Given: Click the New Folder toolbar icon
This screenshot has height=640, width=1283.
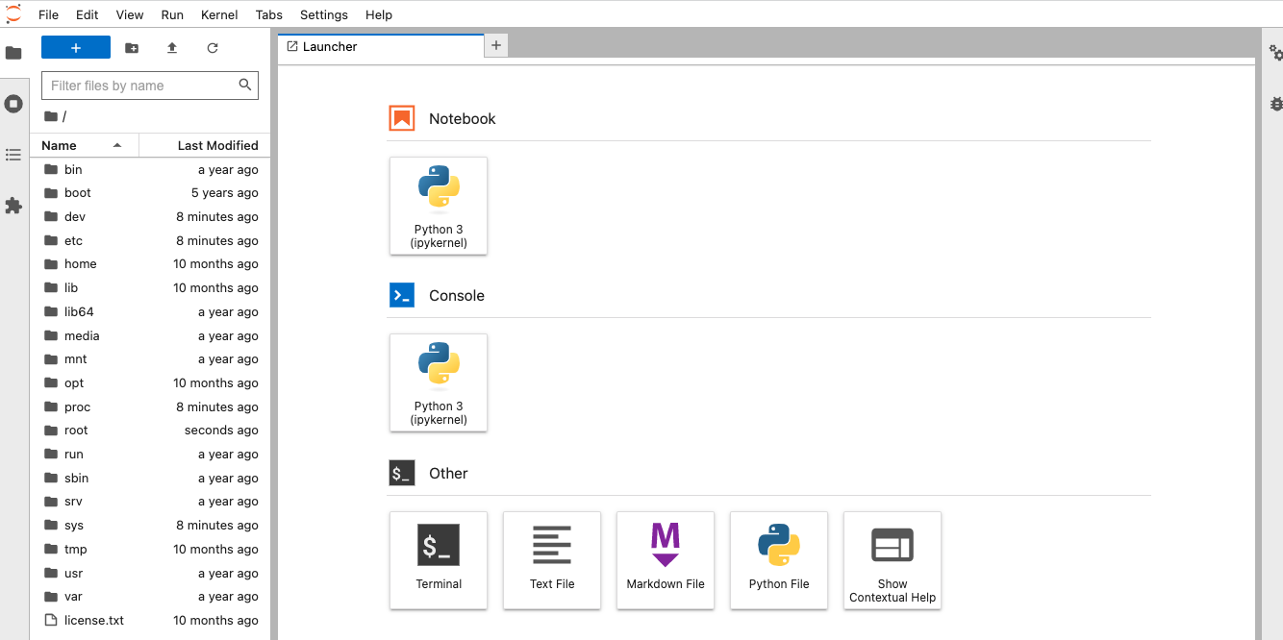Looking at the screenshot, I should 132,48.
